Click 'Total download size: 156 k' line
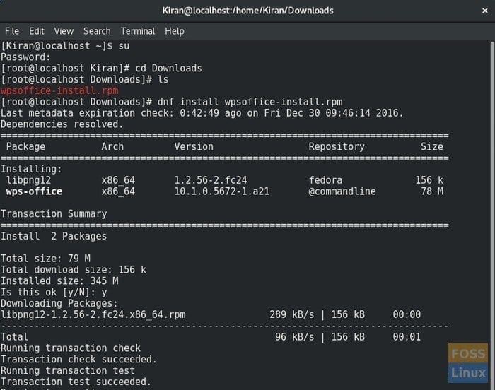Viewport: 495px width, 390px height. tap(74, 270)
